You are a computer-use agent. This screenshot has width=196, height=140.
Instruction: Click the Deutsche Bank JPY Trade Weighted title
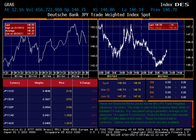[99, 15]
